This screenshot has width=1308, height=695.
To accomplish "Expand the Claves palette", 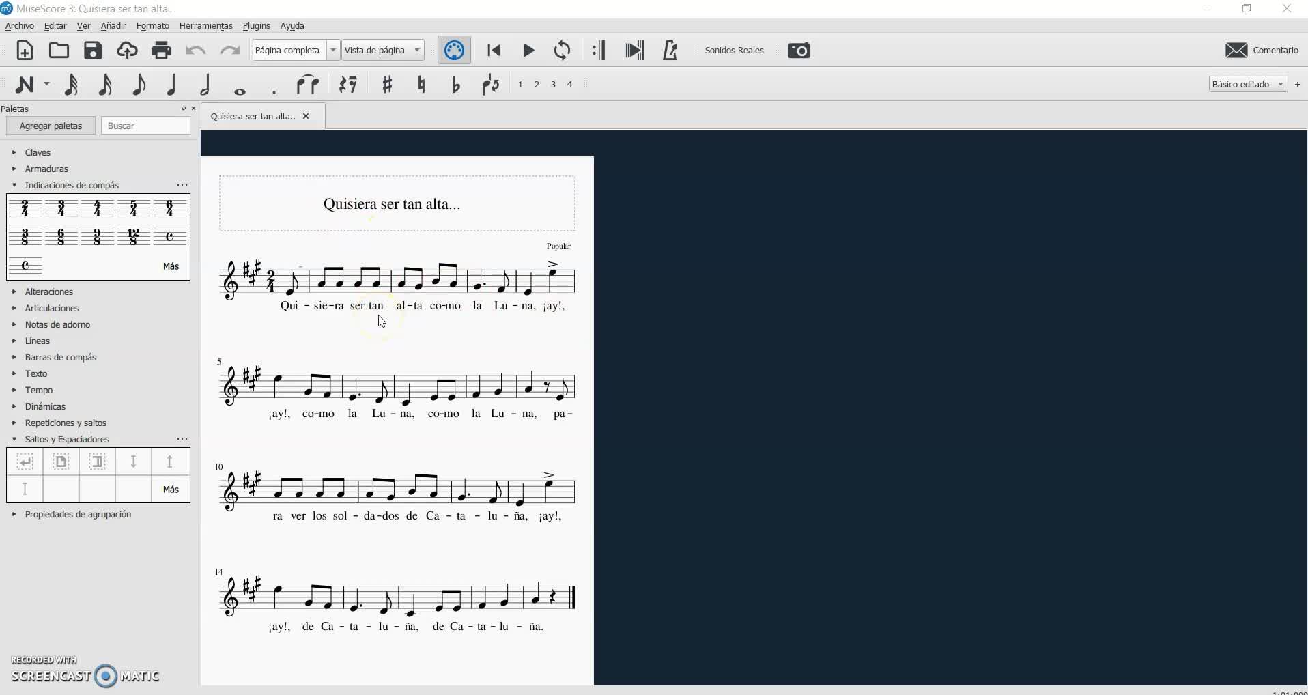I will point(14,153).
